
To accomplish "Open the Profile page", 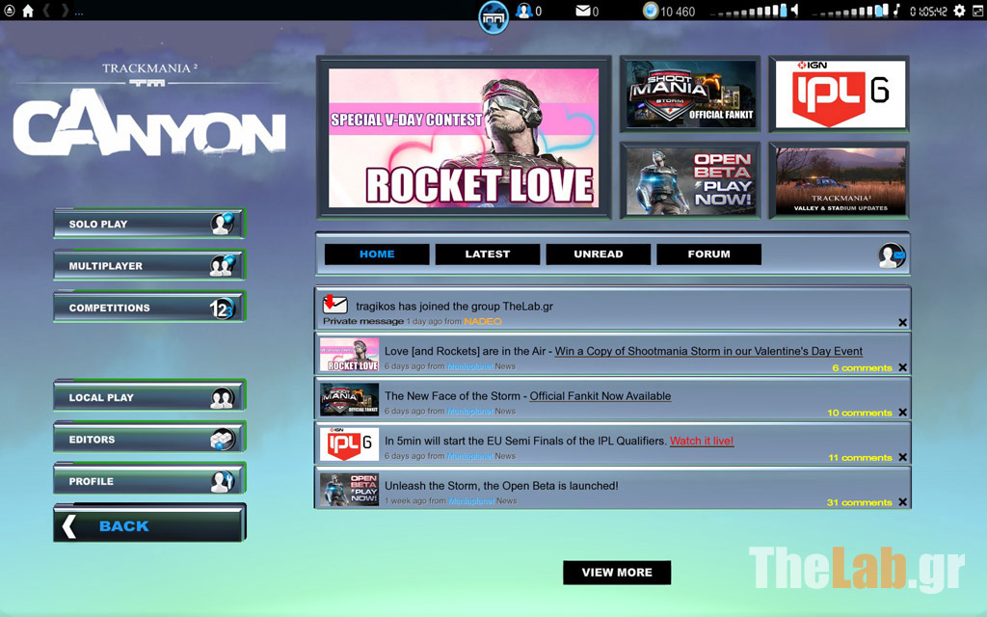I will coord(149,480).
